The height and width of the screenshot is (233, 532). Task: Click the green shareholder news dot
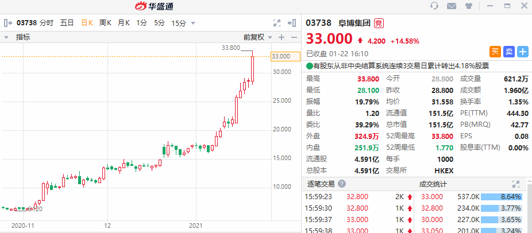[309, 66]
